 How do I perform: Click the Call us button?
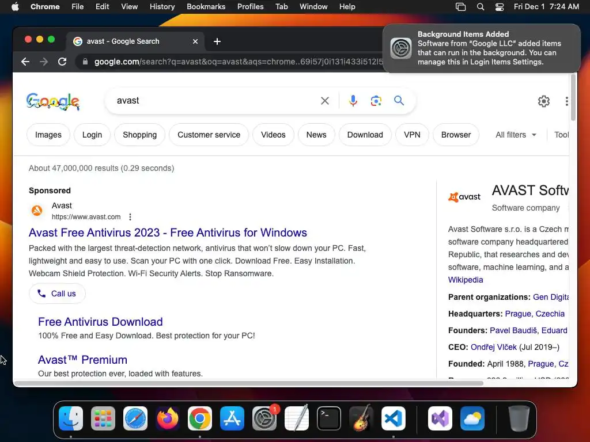point(57,294)
